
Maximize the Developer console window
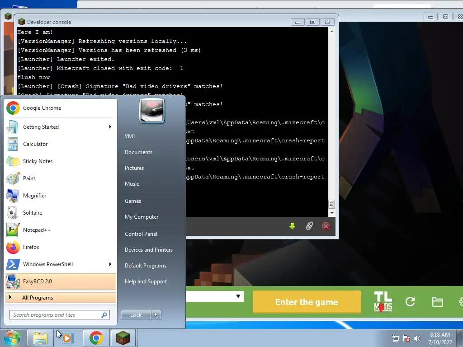(313, 22)
